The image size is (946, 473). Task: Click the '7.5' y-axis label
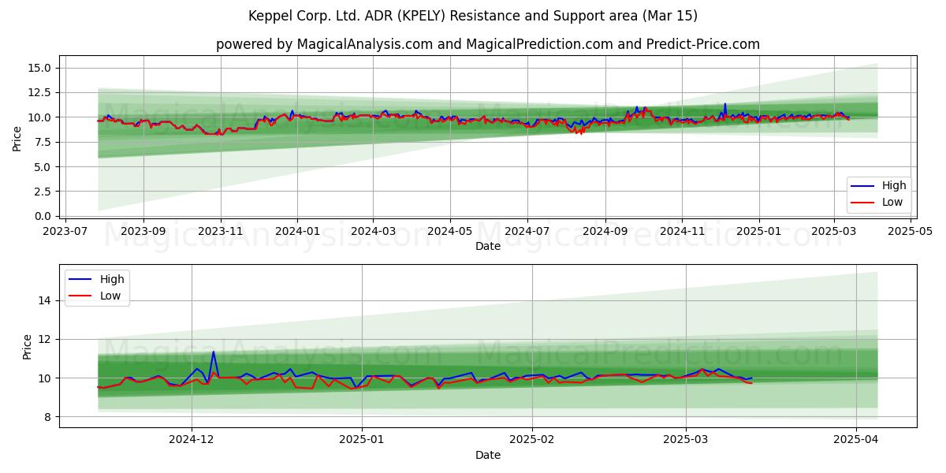pos(44,143)
